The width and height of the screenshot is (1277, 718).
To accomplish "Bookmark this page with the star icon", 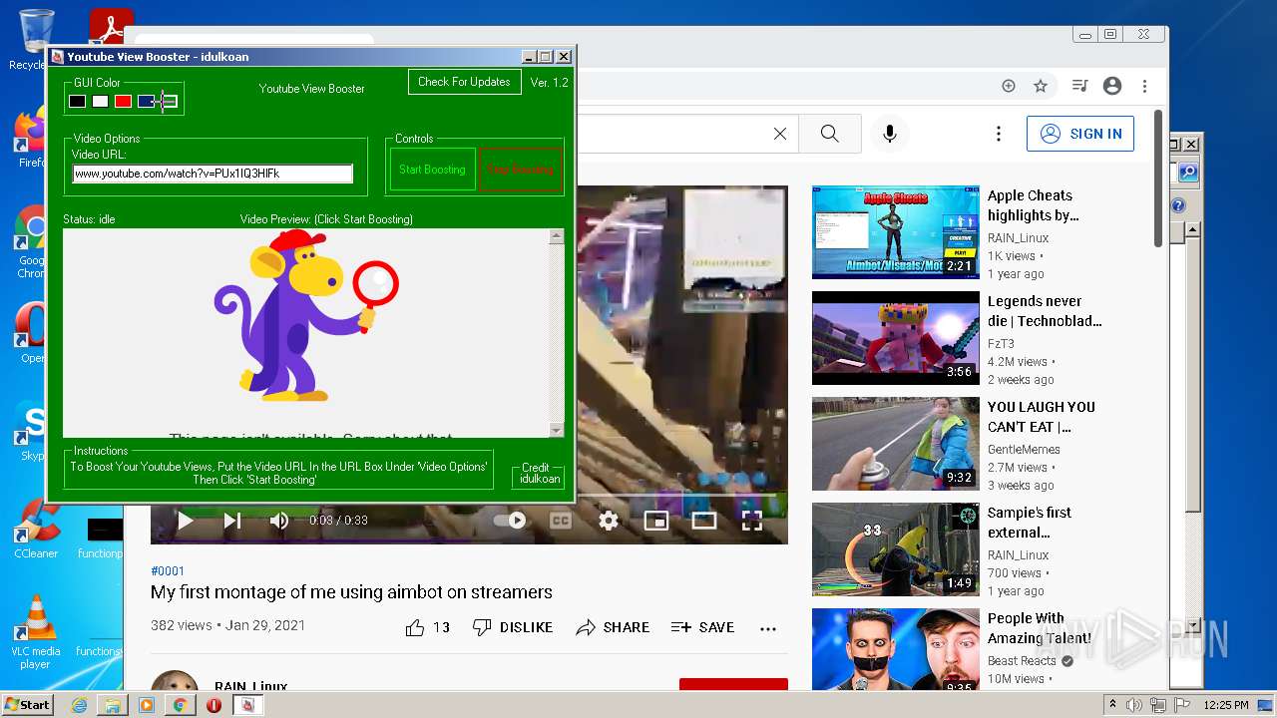I will coord(1041,87).
